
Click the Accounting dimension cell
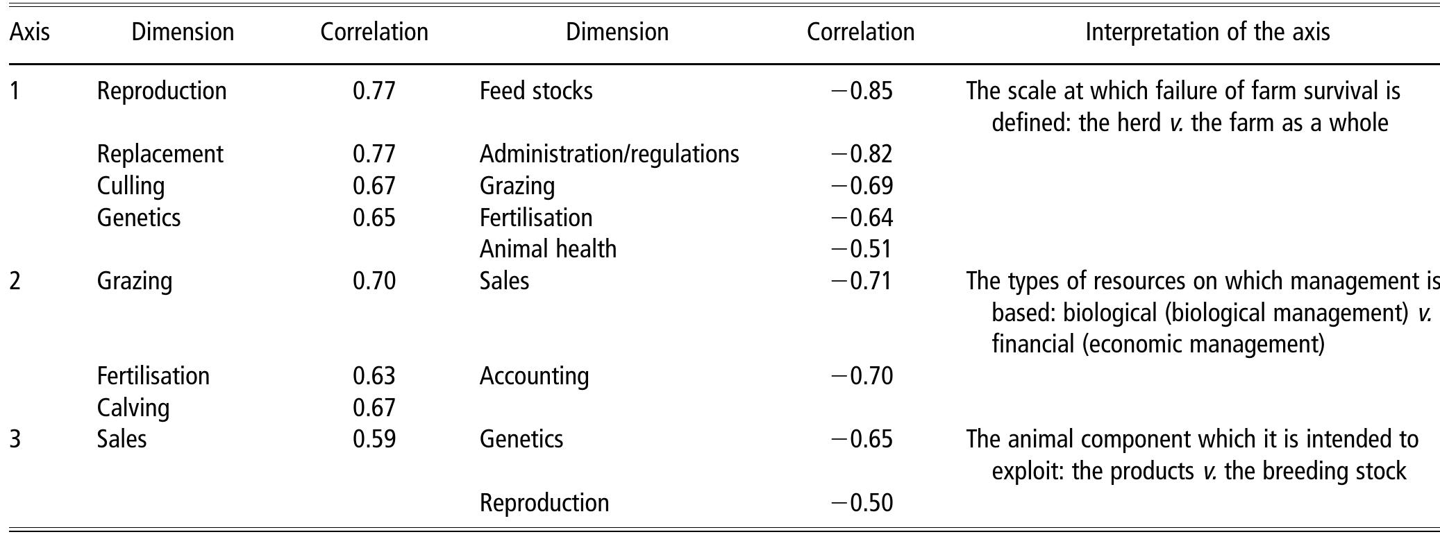(x=534, y=376)
